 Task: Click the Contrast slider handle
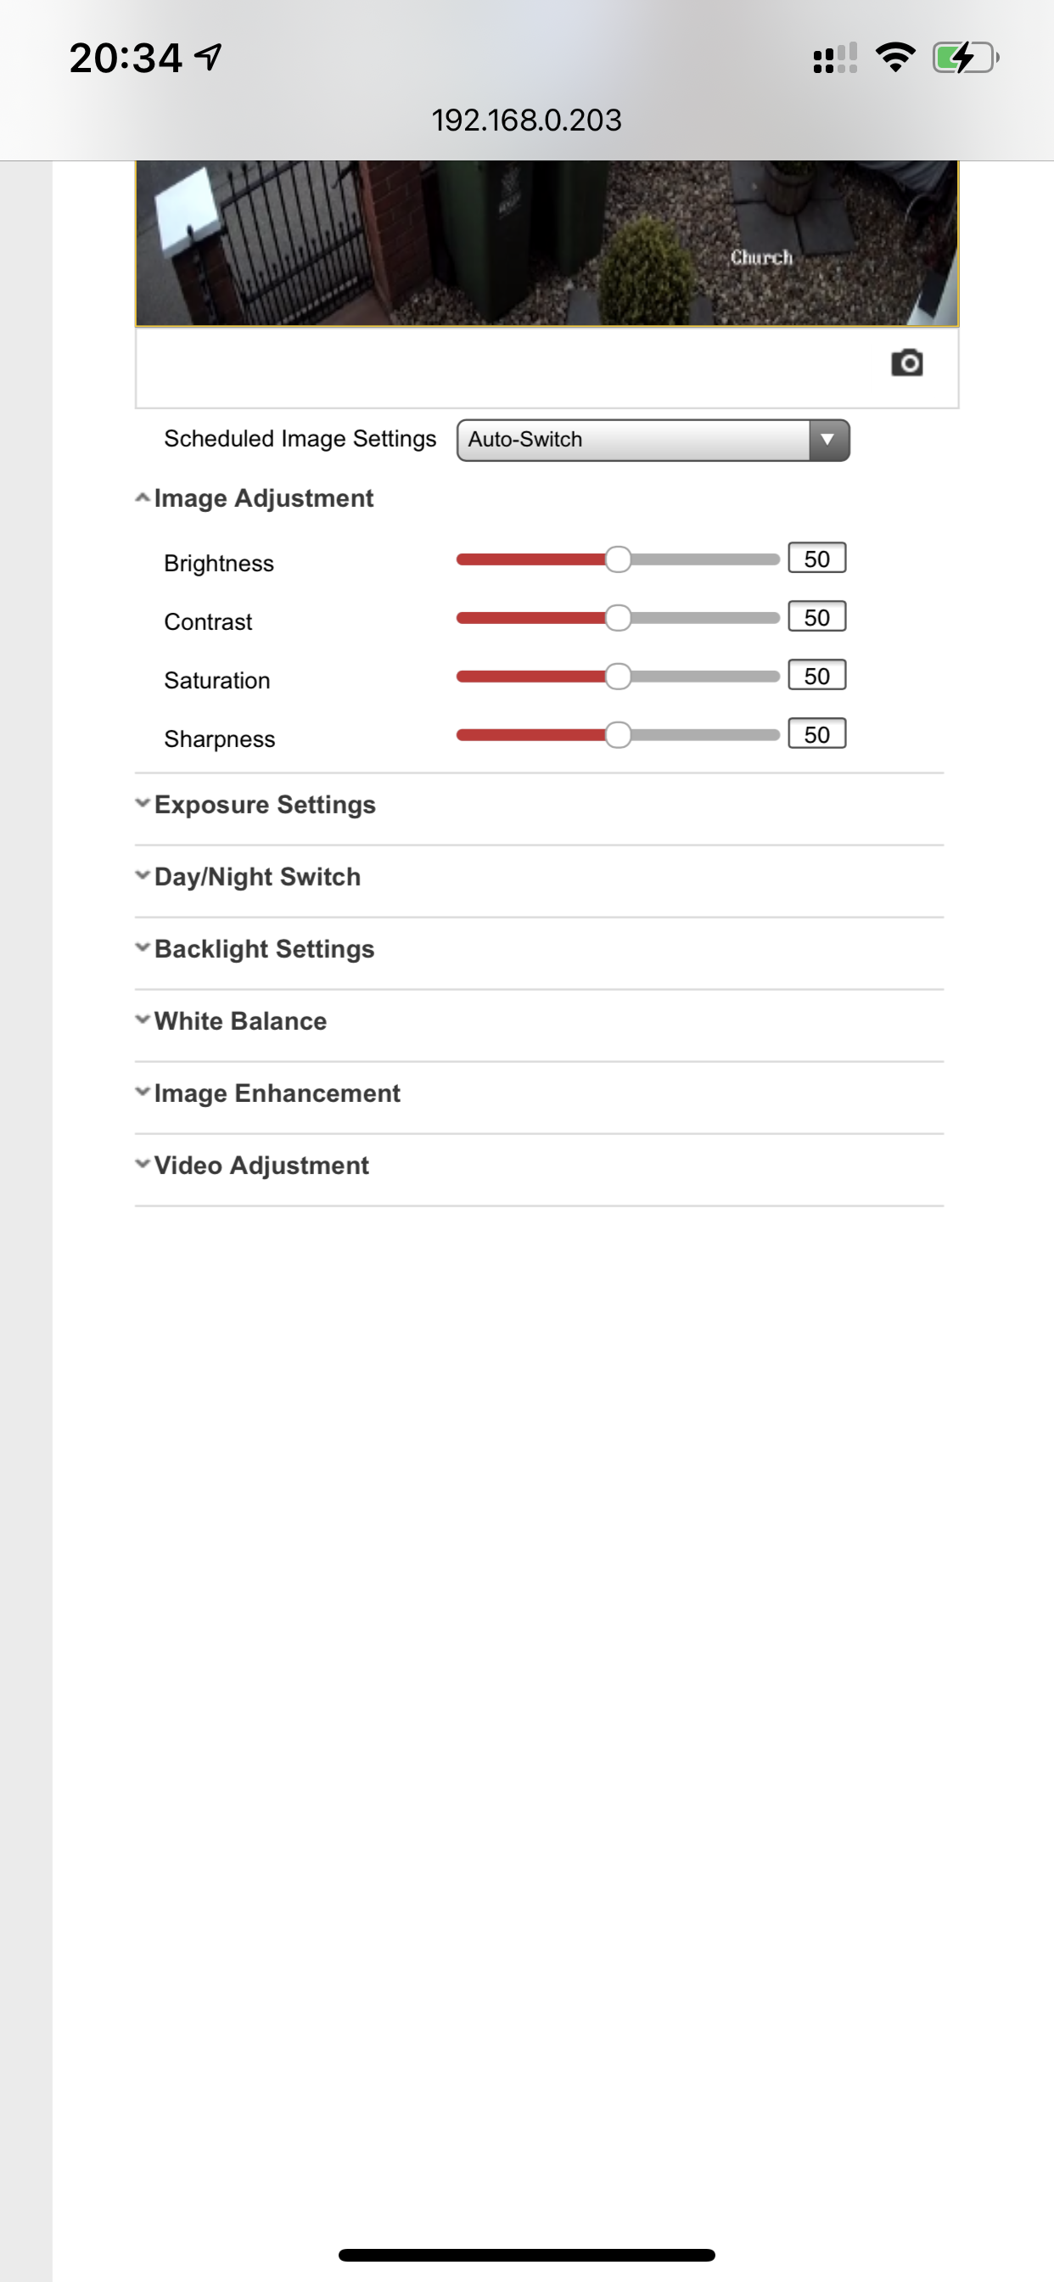click(x=619, y=618)
